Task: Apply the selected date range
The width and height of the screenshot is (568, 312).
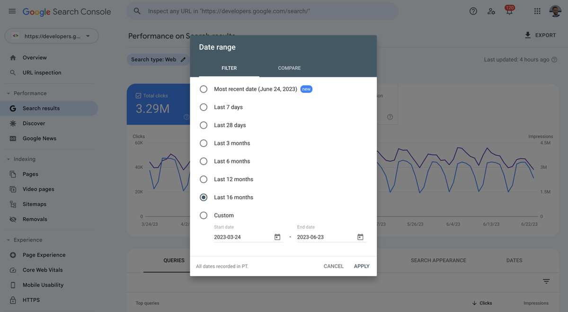Action: point(361,266)
